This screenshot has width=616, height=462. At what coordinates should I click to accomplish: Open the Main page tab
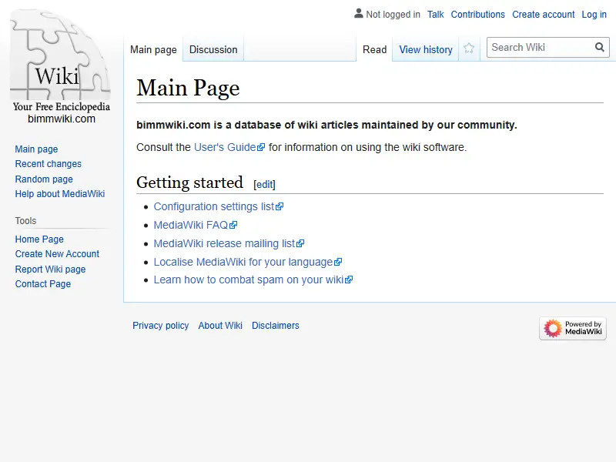(x=153, y=50)
